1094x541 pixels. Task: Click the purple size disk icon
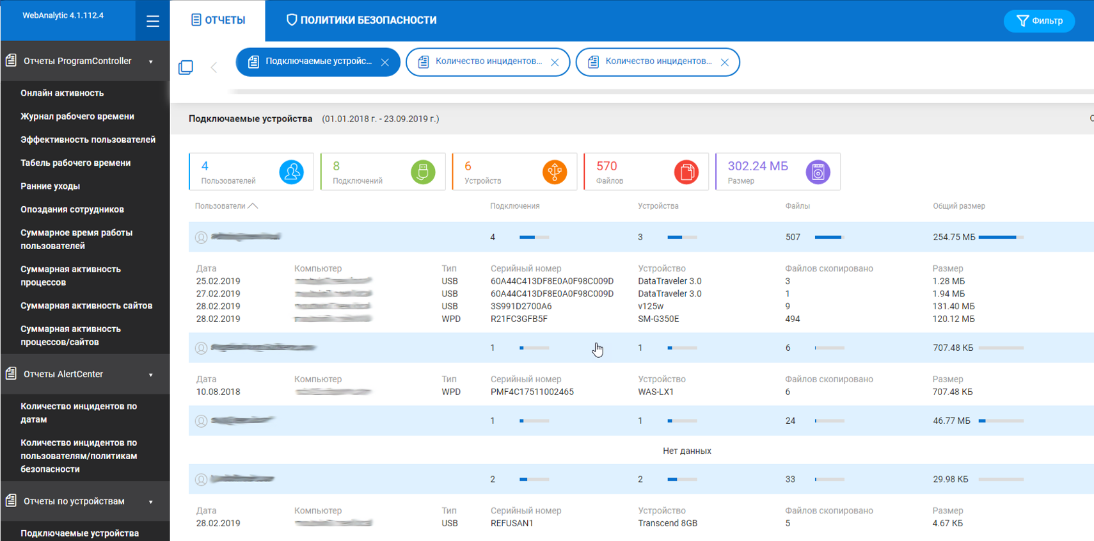(818, 172)
